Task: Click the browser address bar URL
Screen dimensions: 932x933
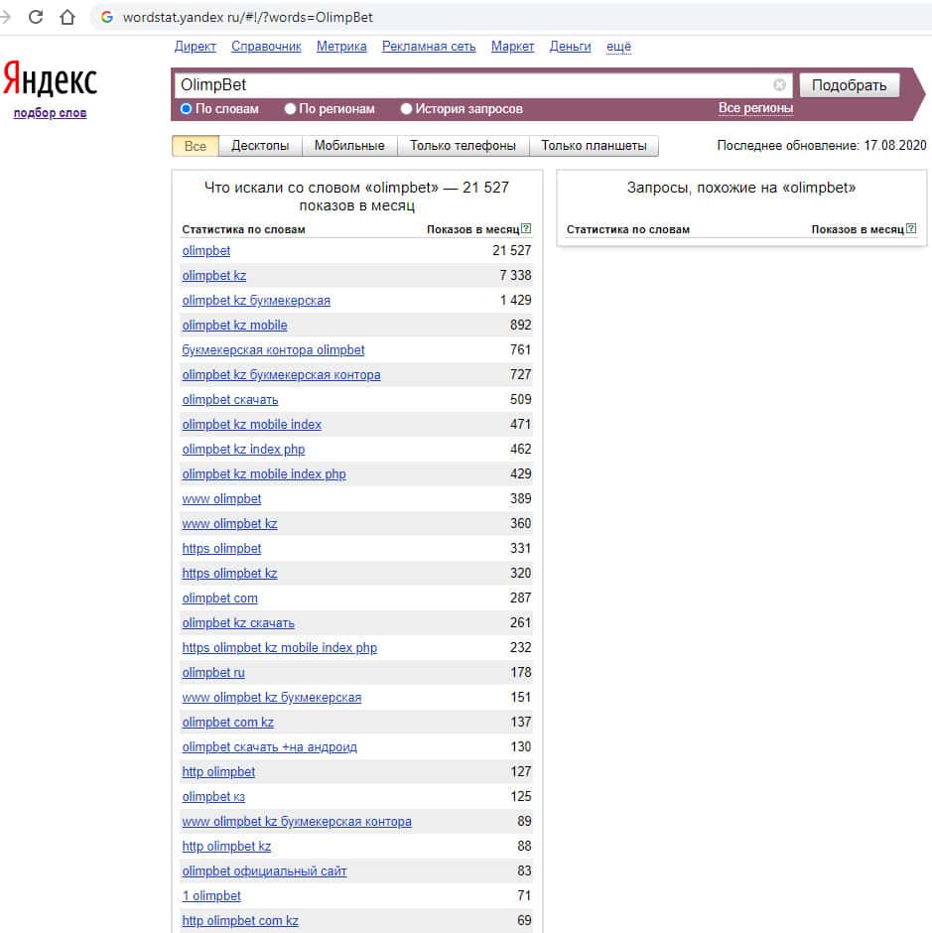Action: click(247, 17)
